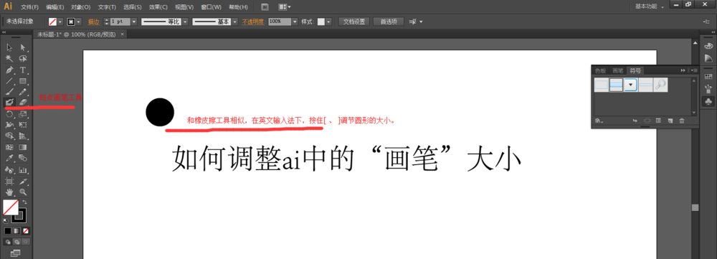Select the Gradient tool

click(23, 147)
